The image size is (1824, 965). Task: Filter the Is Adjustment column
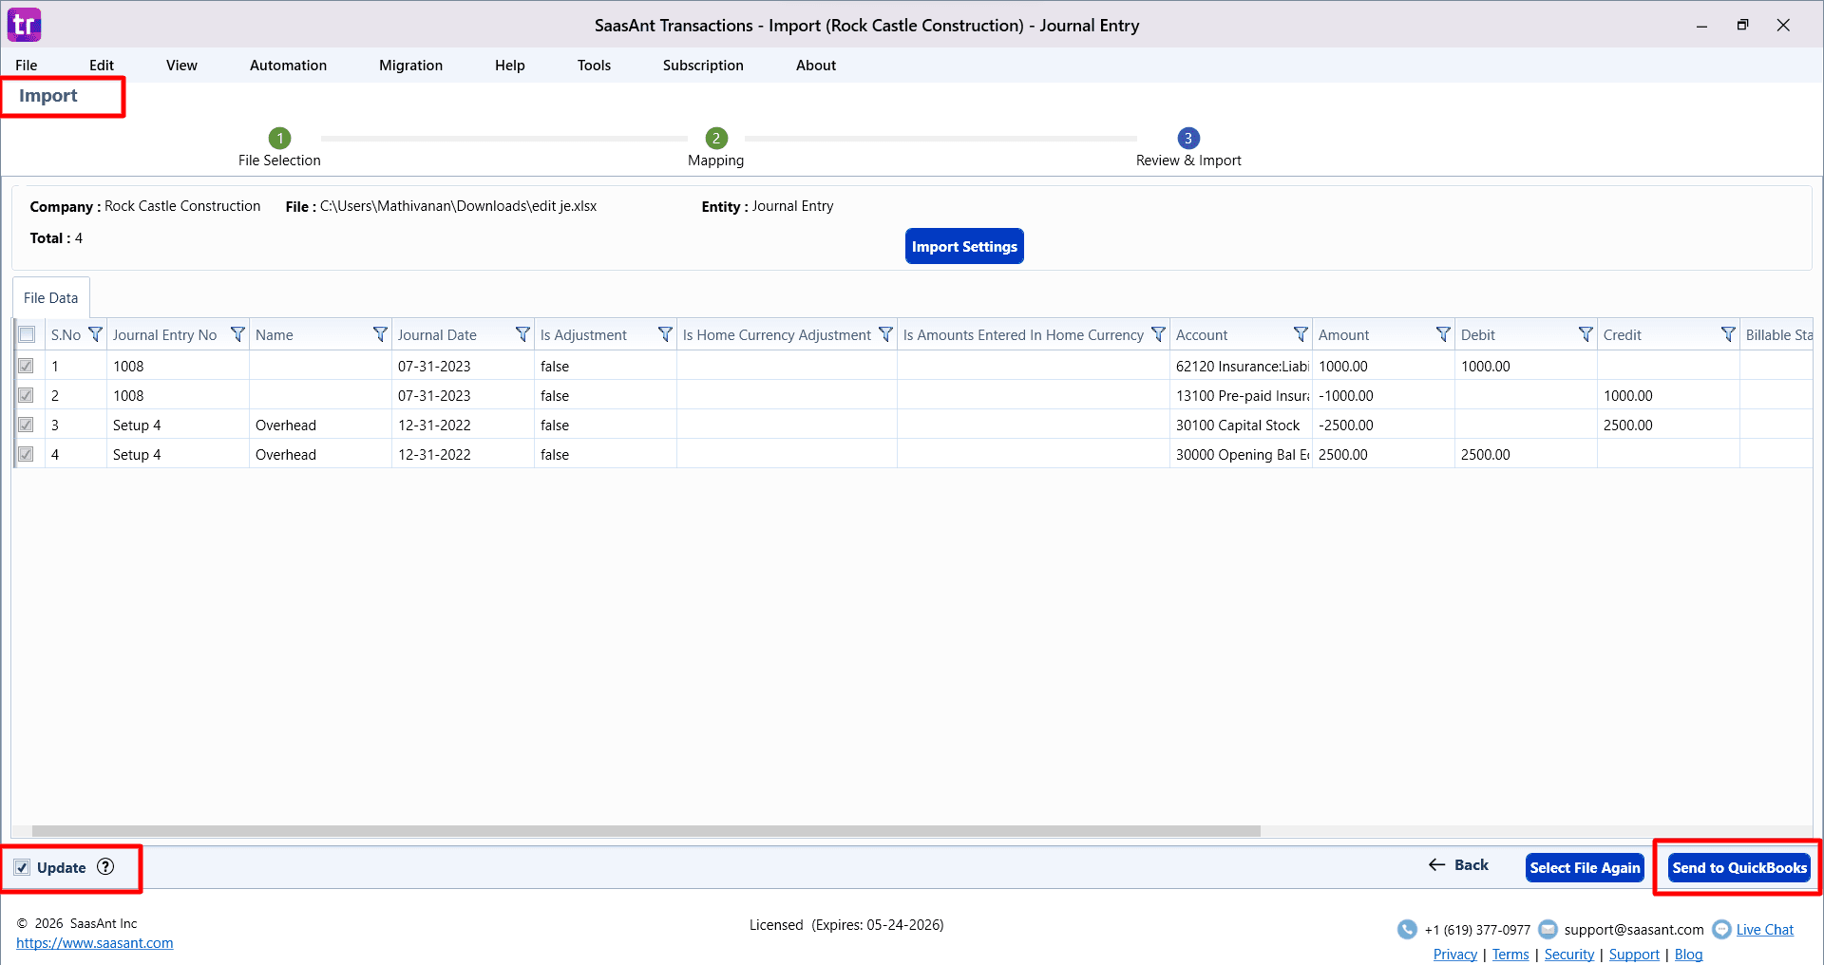tap(665, 334)
